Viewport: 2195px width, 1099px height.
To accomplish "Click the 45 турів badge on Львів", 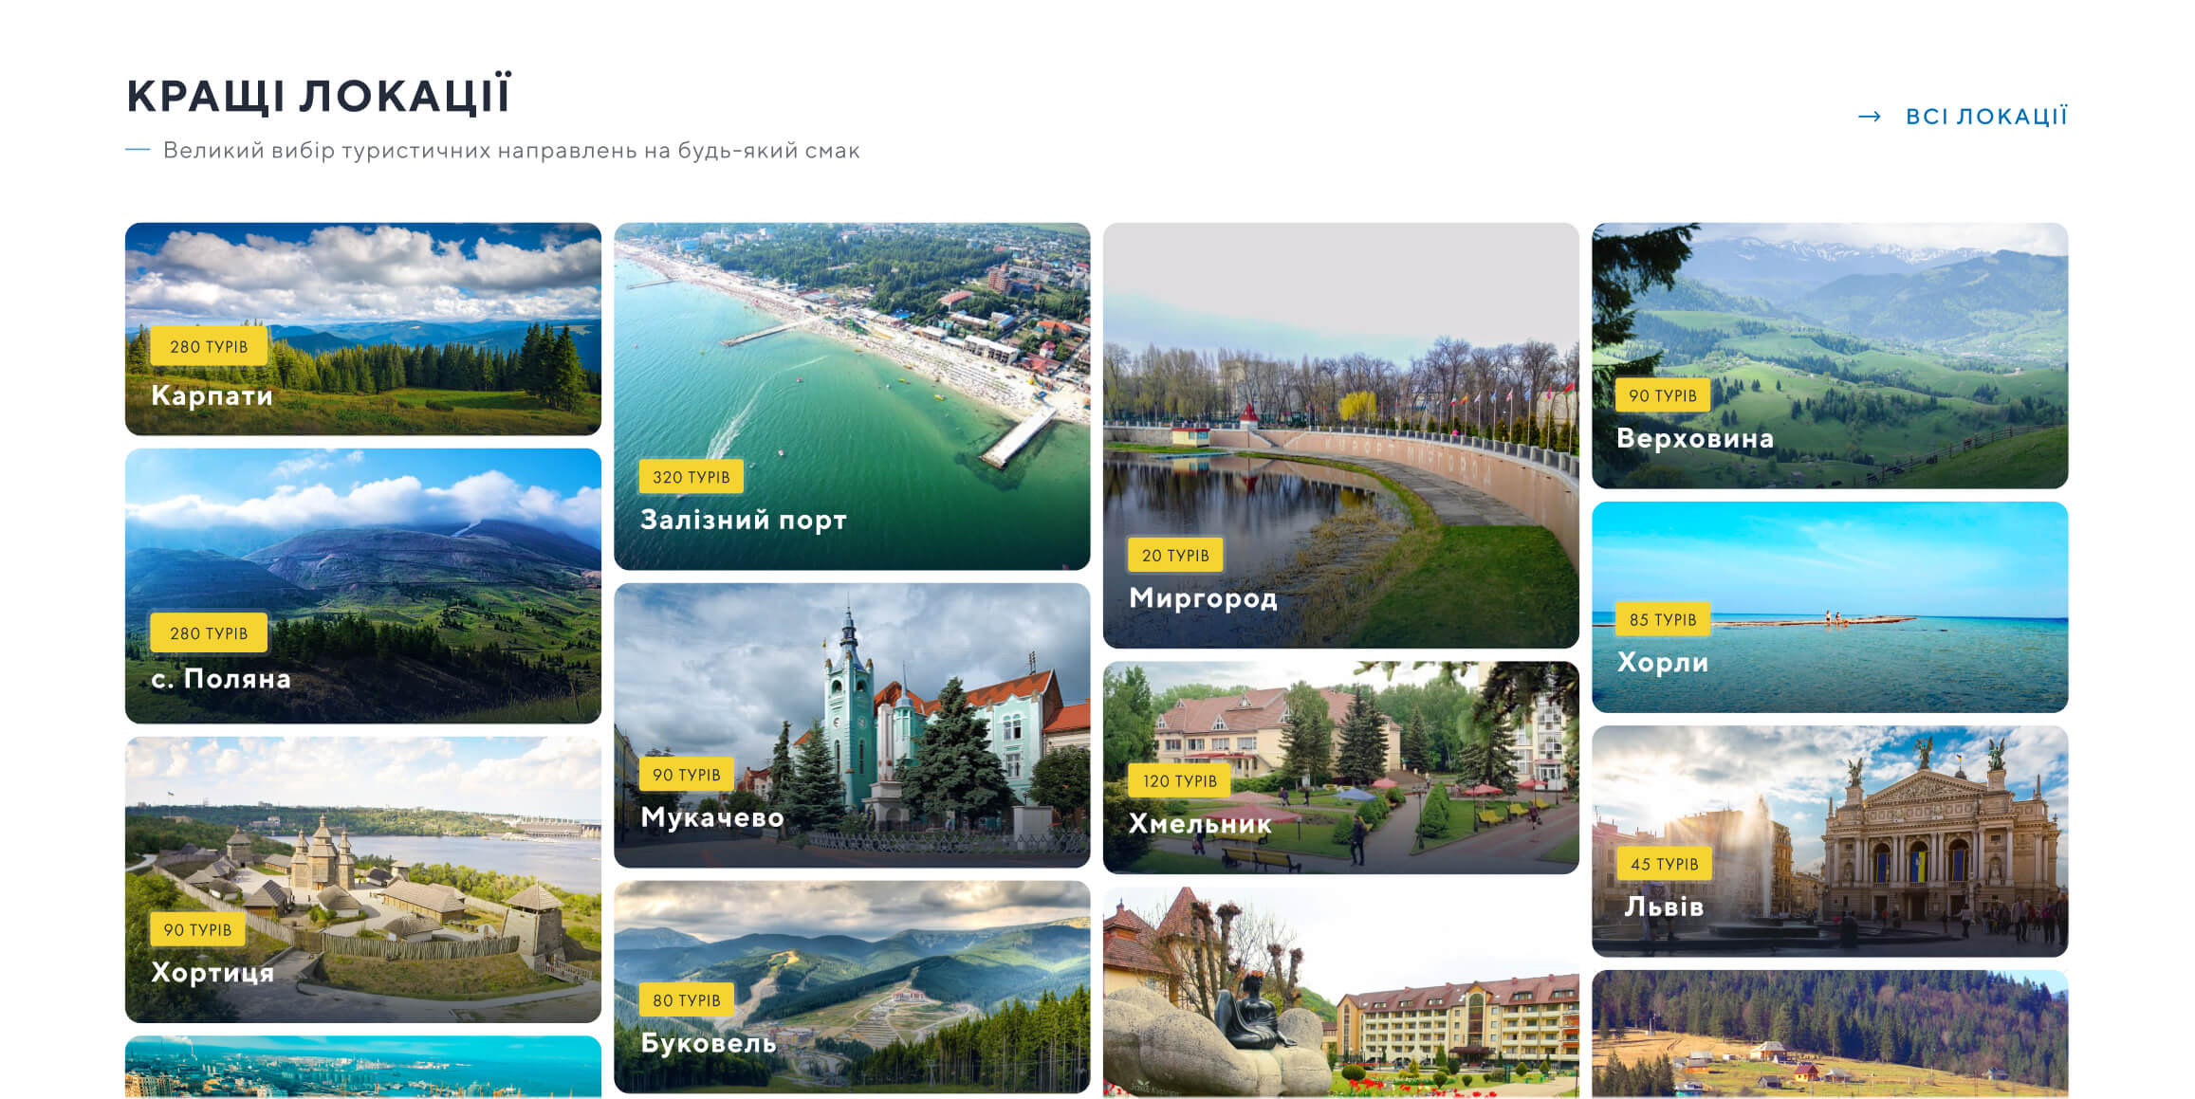I will point(1664,864).
